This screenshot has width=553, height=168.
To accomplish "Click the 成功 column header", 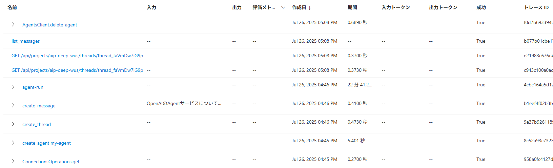I will pos(481,7).
